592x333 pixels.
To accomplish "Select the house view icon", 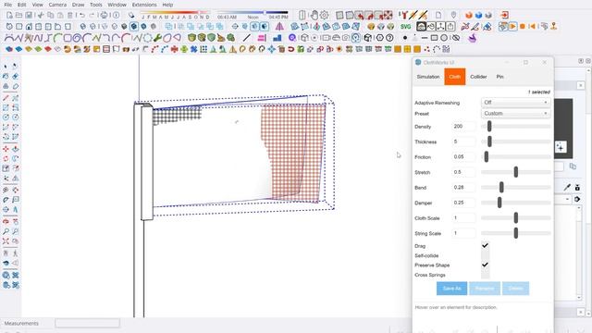I will pos(29,27).
